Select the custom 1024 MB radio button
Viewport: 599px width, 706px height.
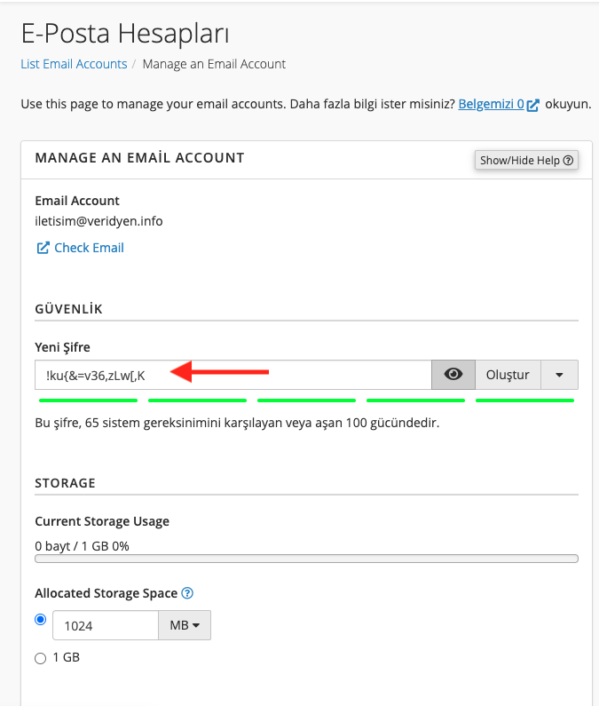(x=40, y=621)
